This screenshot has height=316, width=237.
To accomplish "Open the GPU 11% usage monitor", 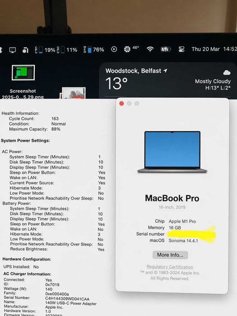I will 67,50.
